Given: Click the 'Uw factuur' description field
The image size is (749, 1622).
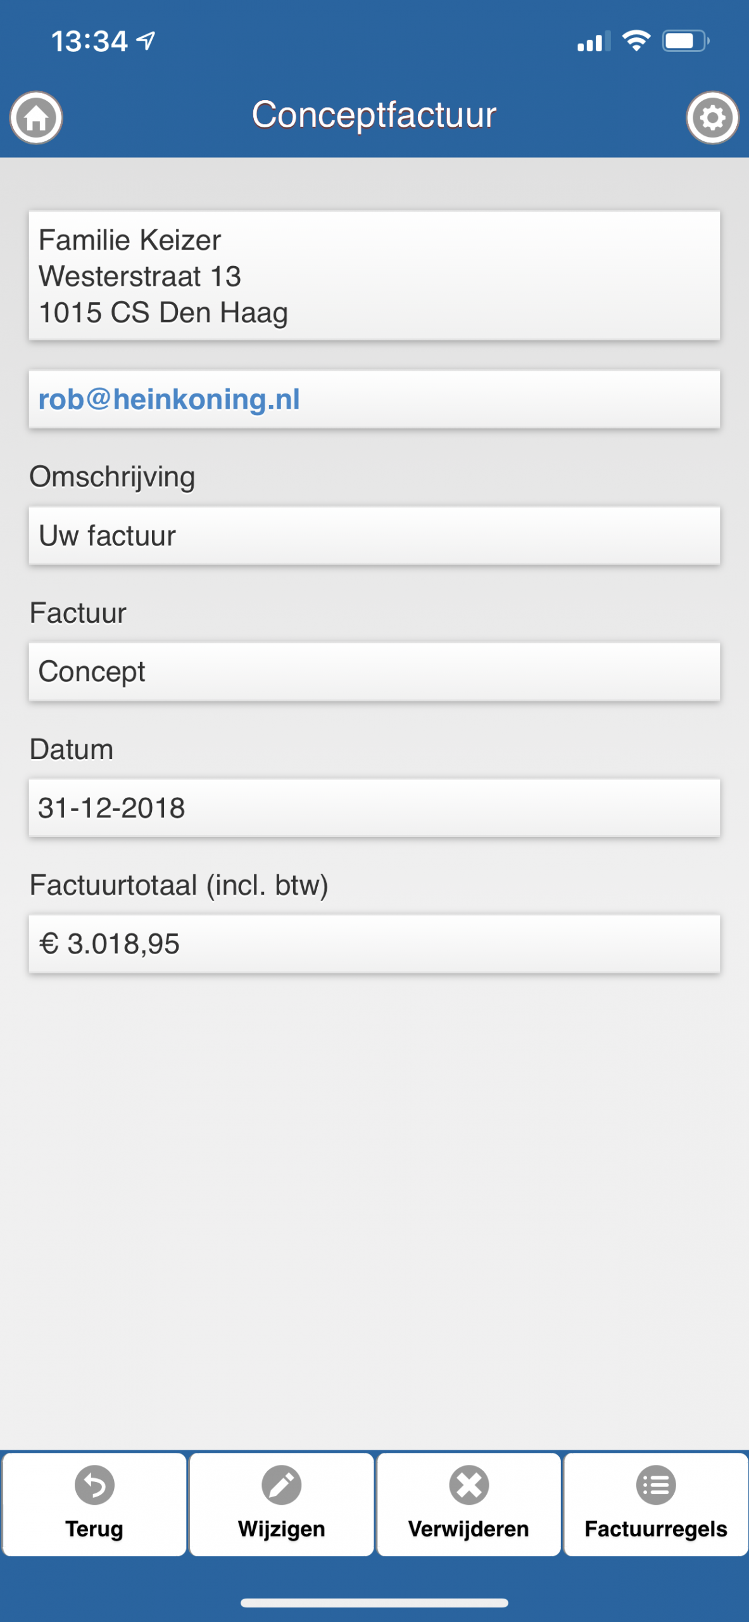Looking at the screenshot, I should (x=374, y=536).
